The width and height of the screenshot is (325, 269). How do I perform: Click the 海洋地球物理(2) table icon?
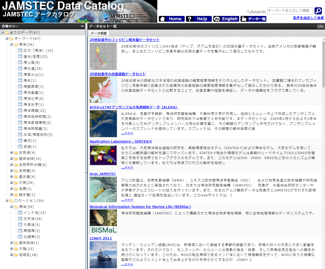(x=20, y=117)
